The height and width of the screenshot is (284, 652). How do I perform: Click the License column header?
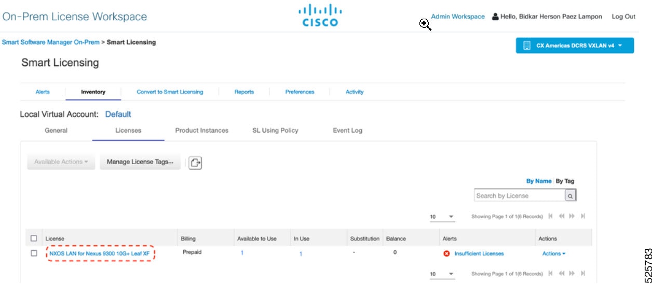[x=55, y=239]
